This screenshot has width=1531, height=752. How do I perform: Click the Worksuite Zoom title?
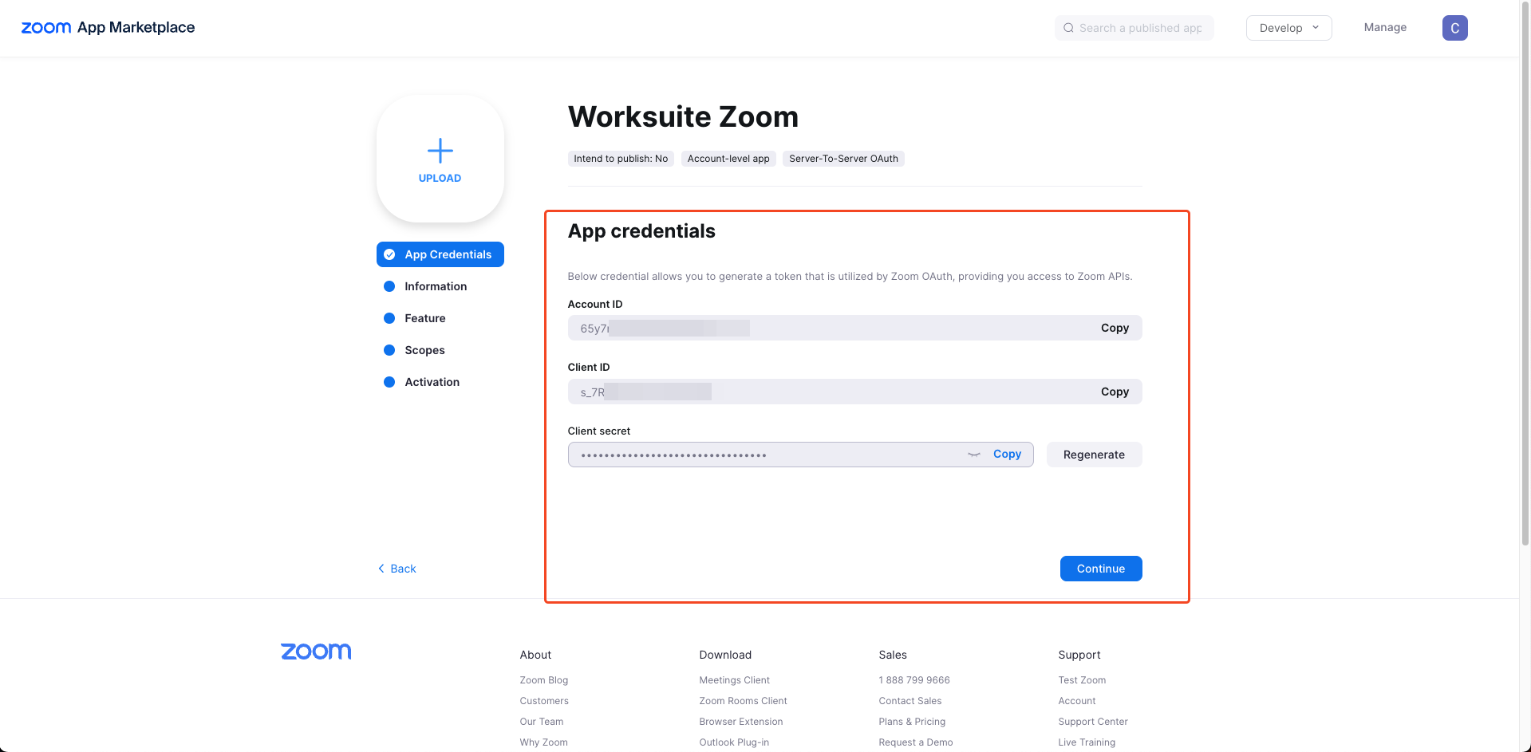coord(683,117)
